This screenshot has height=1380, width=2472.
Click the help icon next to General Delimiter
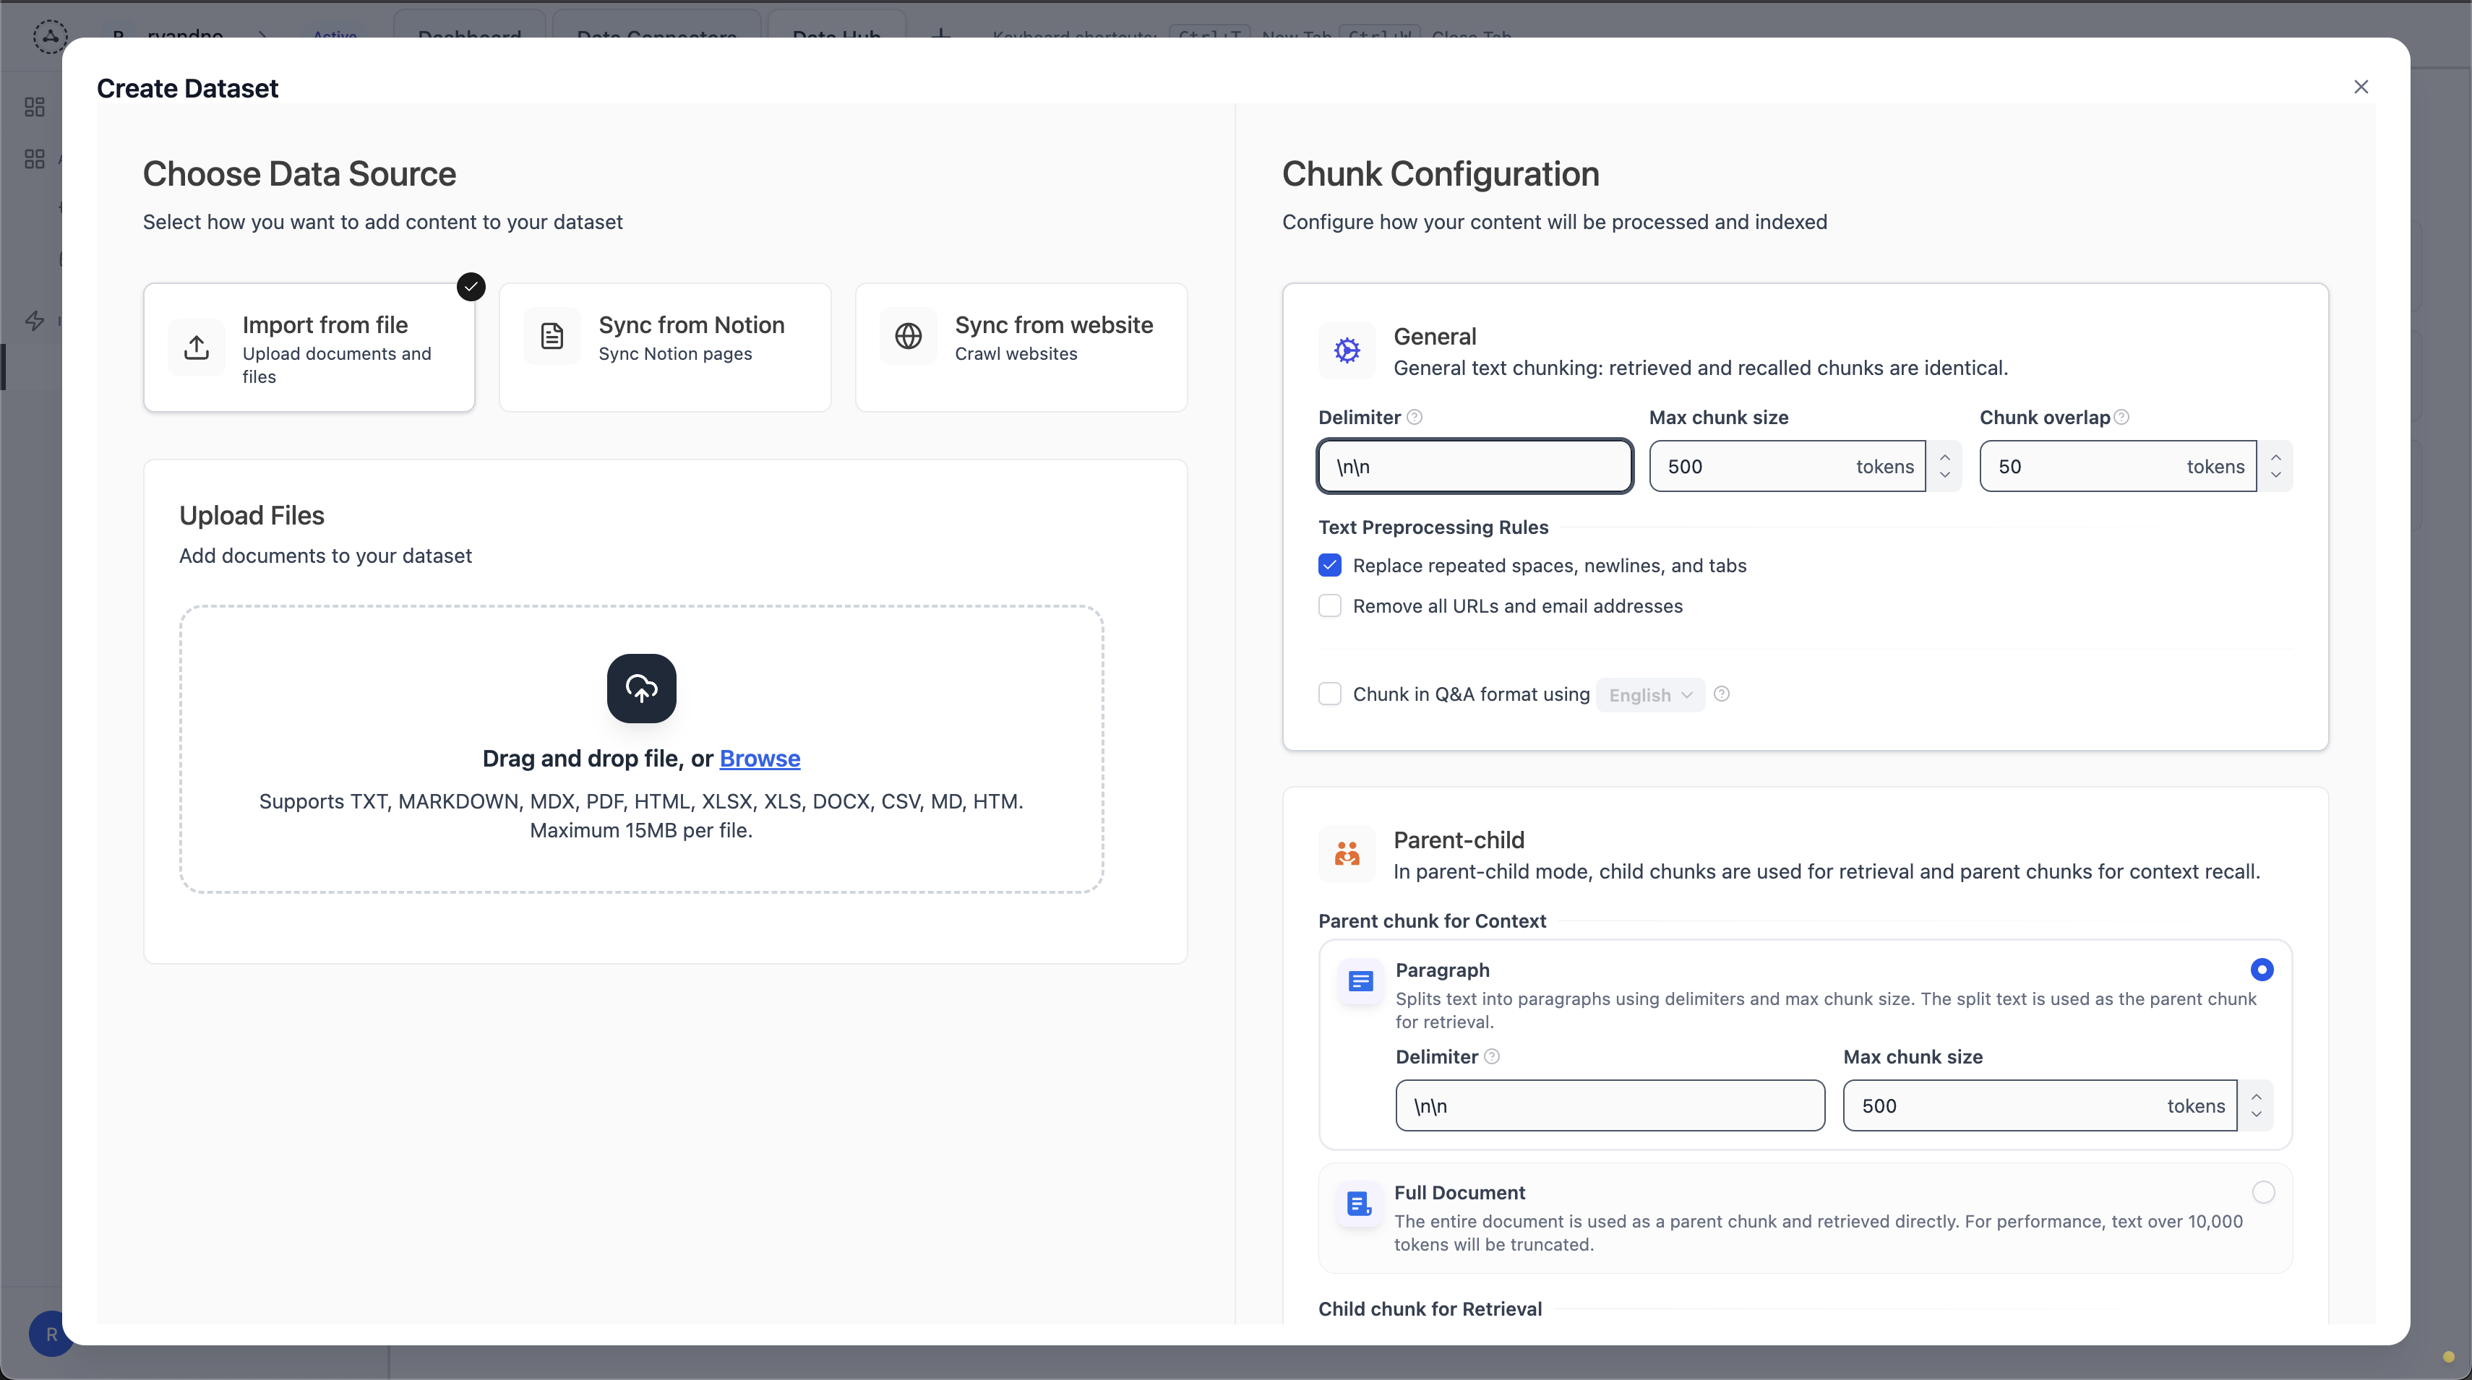tap(1415, 417)
